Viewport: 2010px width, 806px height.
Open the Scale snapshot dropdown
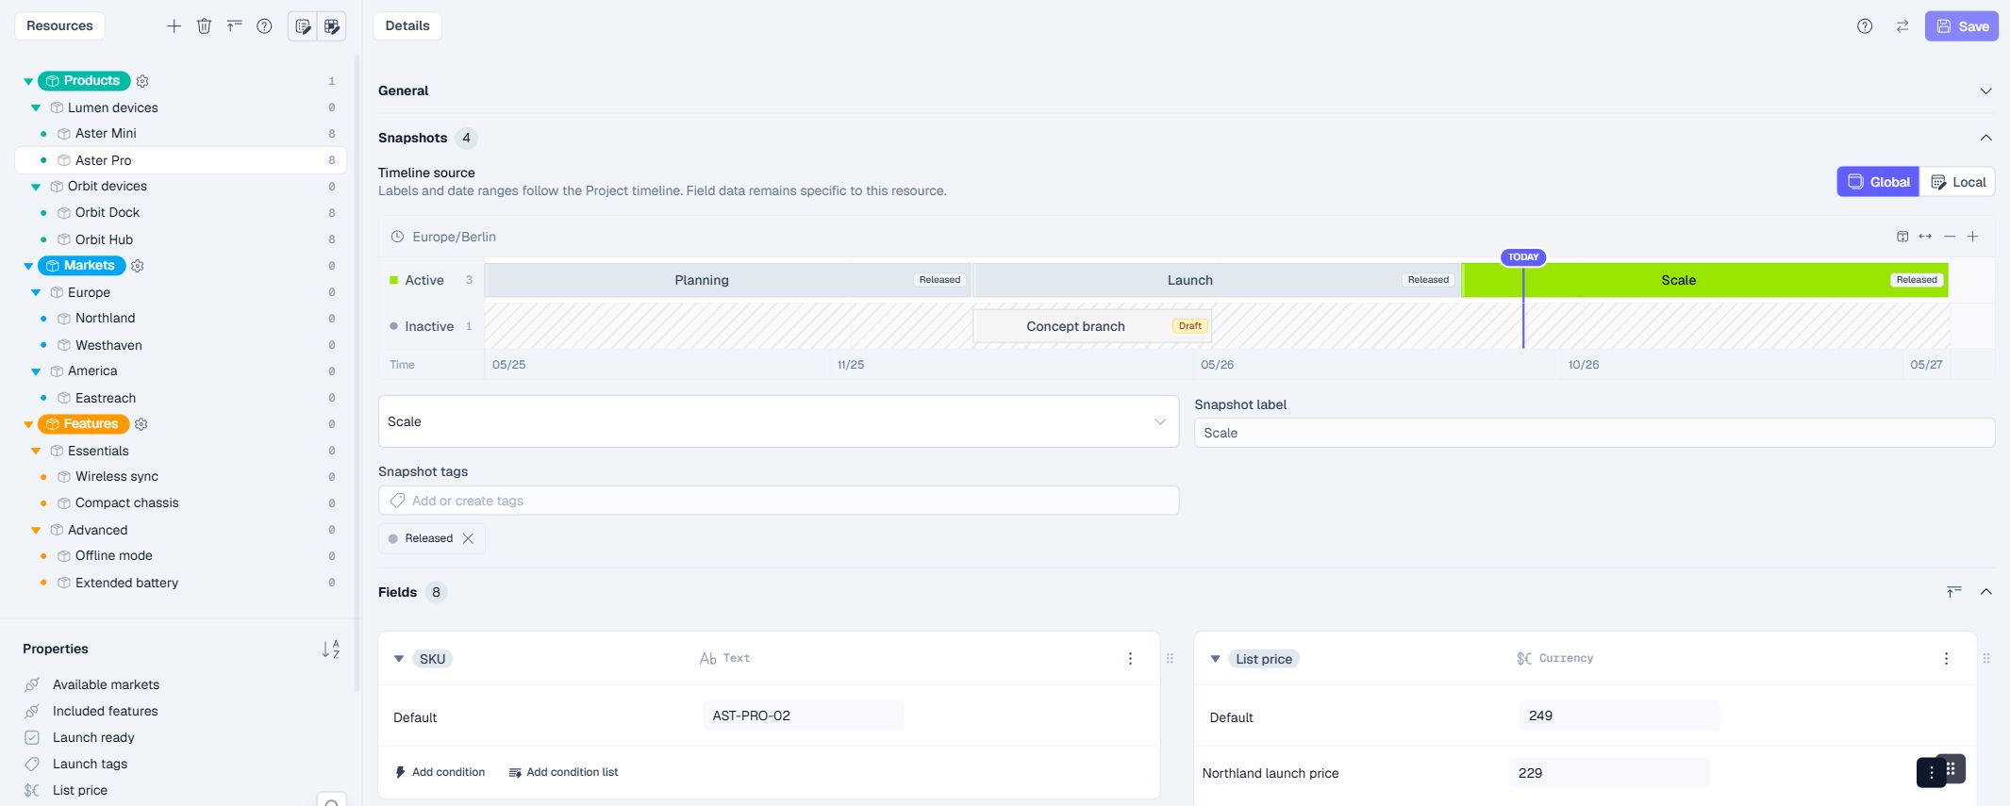[778, 421]
